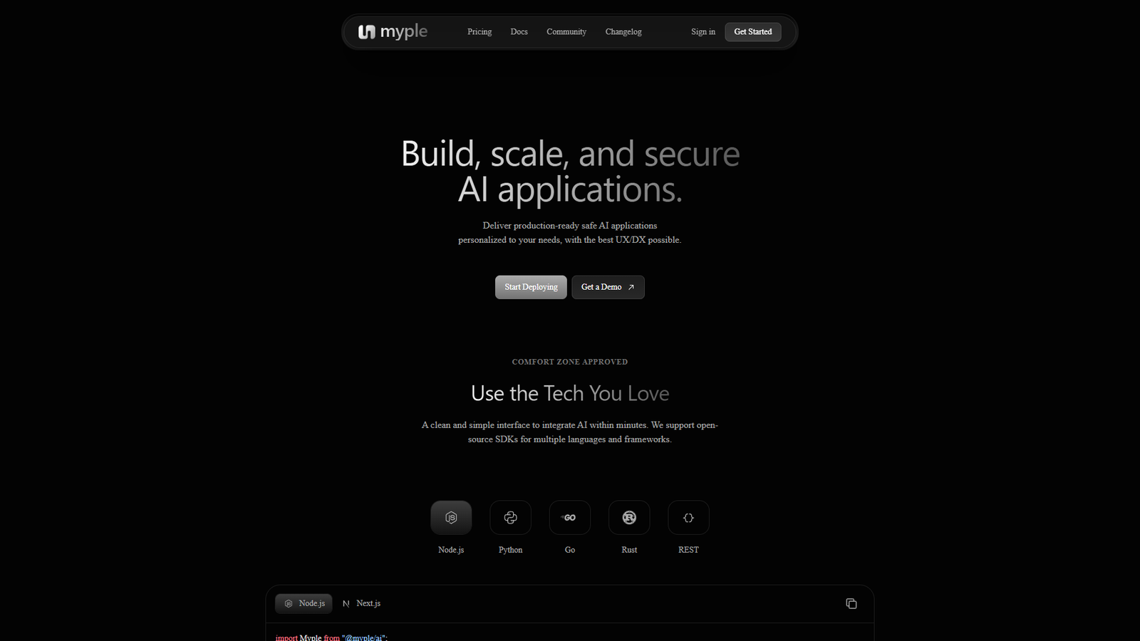View the Changelog page
Image resolution: width=1140 pixels, height=641 pixels.
coord(623,32)
